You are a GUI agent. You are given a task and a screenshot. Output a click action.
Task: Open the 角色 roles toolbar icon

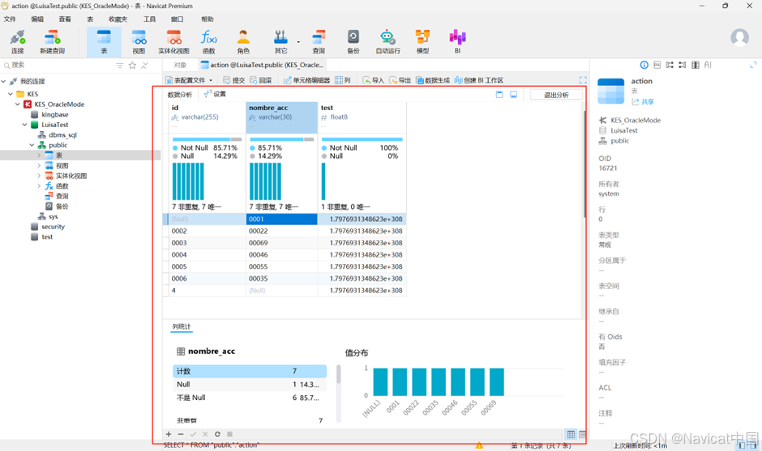[243, 42]
